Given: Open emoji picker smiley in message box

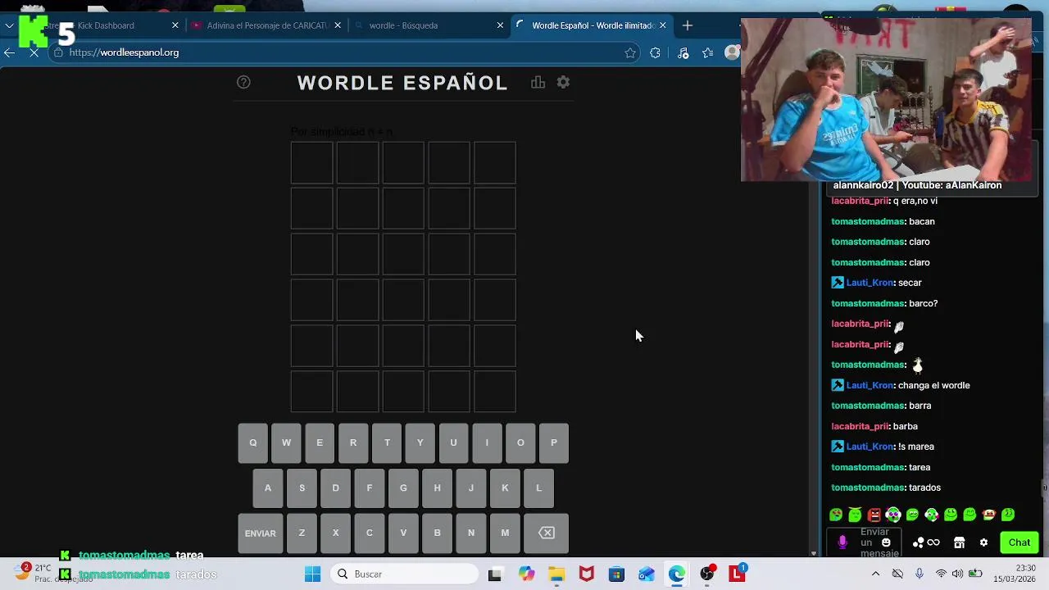Looking at the screenshot, I should [886, 542].
